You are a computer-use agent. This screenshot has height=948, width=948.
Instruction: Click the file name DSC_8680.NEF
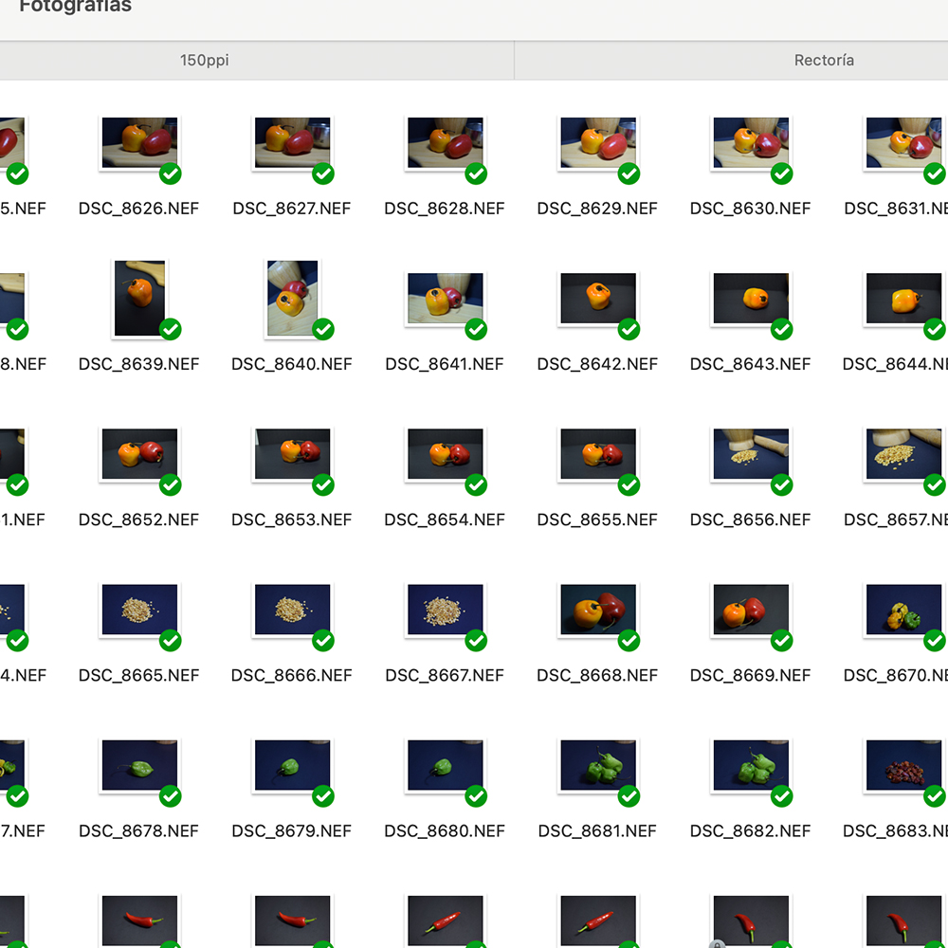click(x=445, y=831)
